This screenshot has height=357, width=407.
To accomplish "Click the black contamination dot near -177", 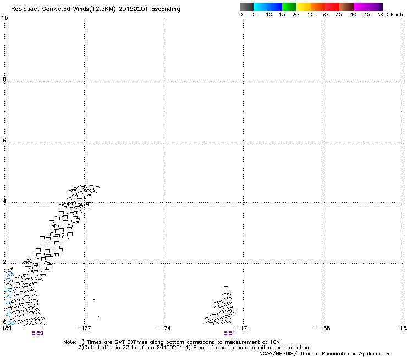I will pos(94,299).
